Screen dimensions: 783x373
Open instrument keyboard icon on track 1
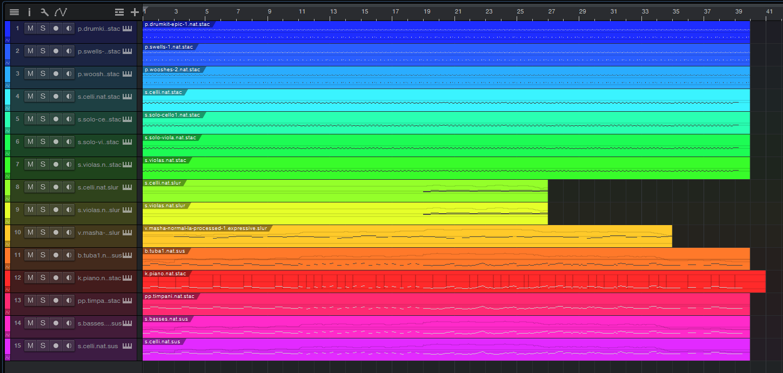click(x=128, y=29)
